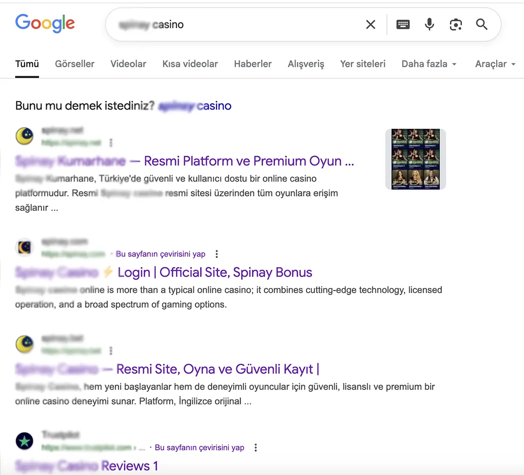Image resolution: width=524 pixels, height=475 pixels.
Task: Expand the Araçlar dropdown
Action: (496, 64)
